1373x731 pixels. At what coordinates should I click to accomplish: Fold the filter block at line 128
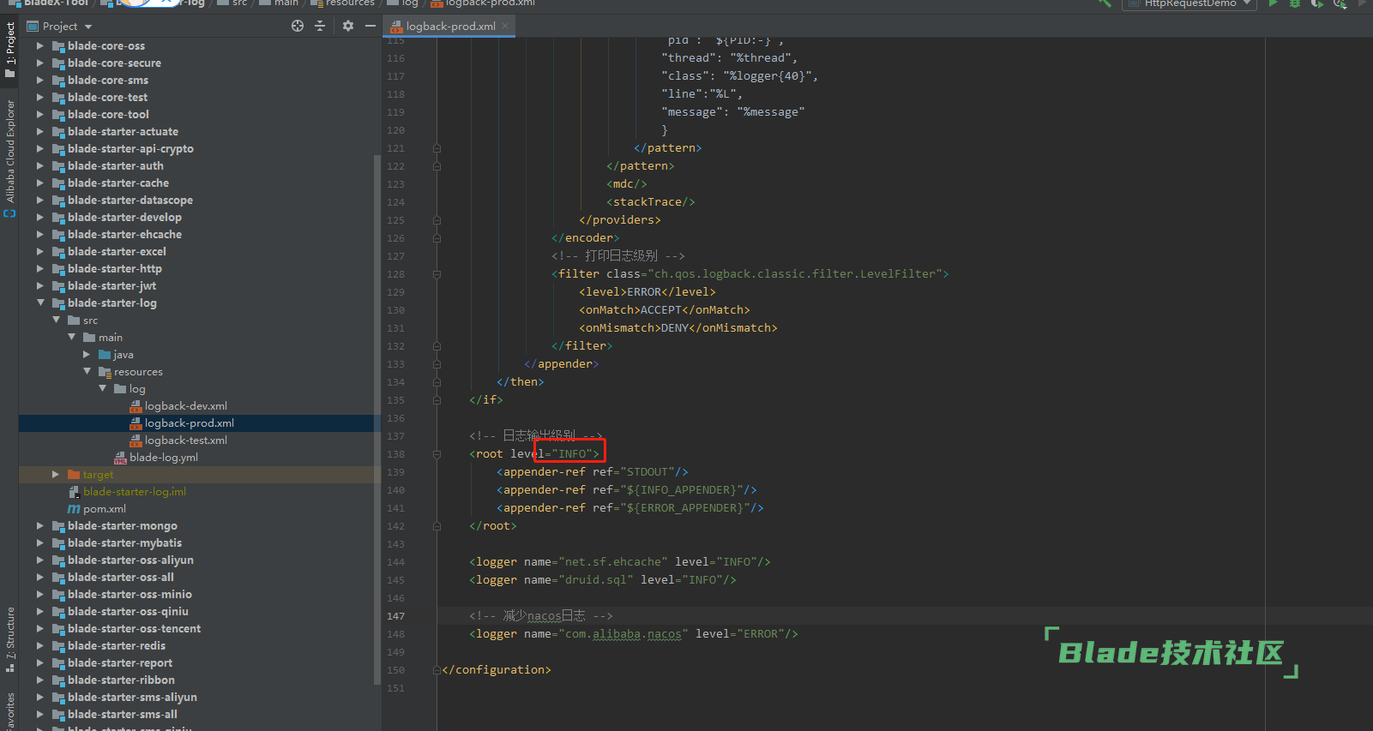[x=437, y=274]
